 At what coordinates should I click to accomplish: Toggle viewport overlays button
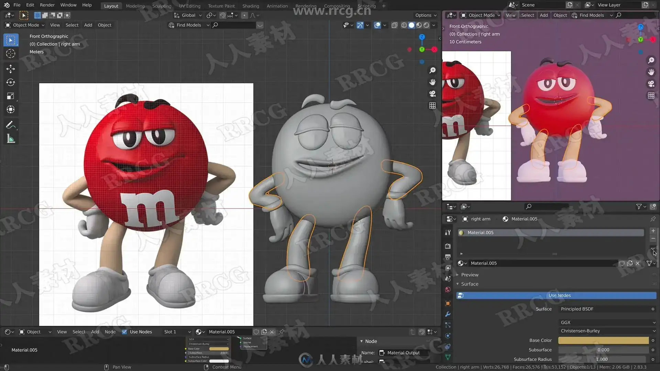(377, 25)
